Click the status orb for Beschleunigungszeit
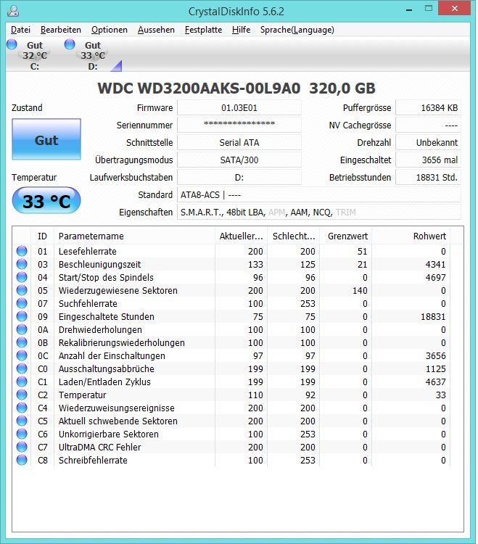Screen dimensions: 478x544 22,264
